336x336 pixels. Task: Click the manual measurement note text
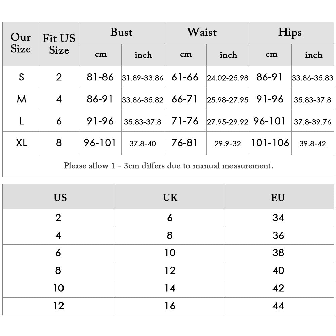pos(168,166)
